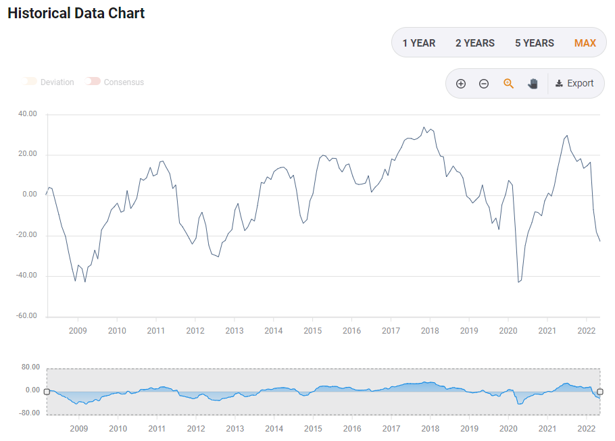The height and width of the screenshot is (441, 615).
Task: Click the right range slider handle
Action: [600, 392]
